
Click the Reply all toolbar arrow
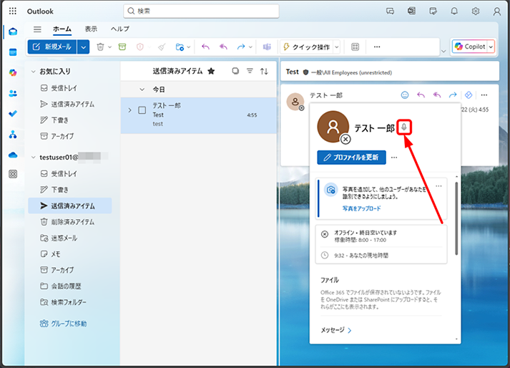pos(223,47)
